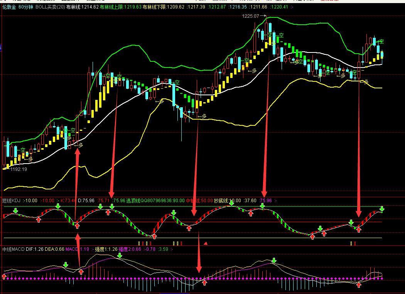Select the last red buy arrow in MACD panel

(x=358, y=285)
